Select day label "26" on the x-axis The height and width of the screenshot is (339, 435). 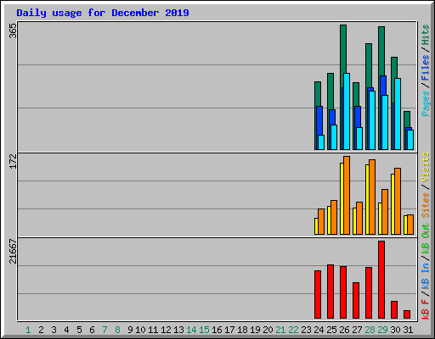tap(344, 330)
